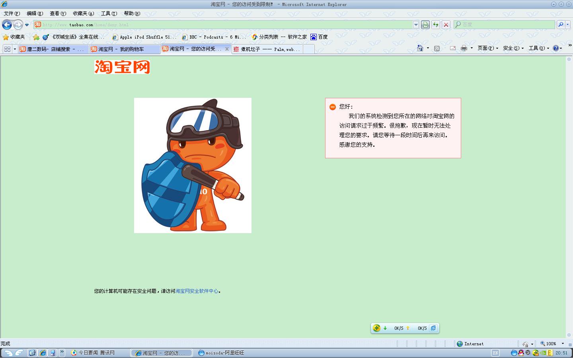This screenshot has width=573, height=358.
Task: Switch to the 唐二数码- 店铺搜索 tab
Action: (53, 49)
